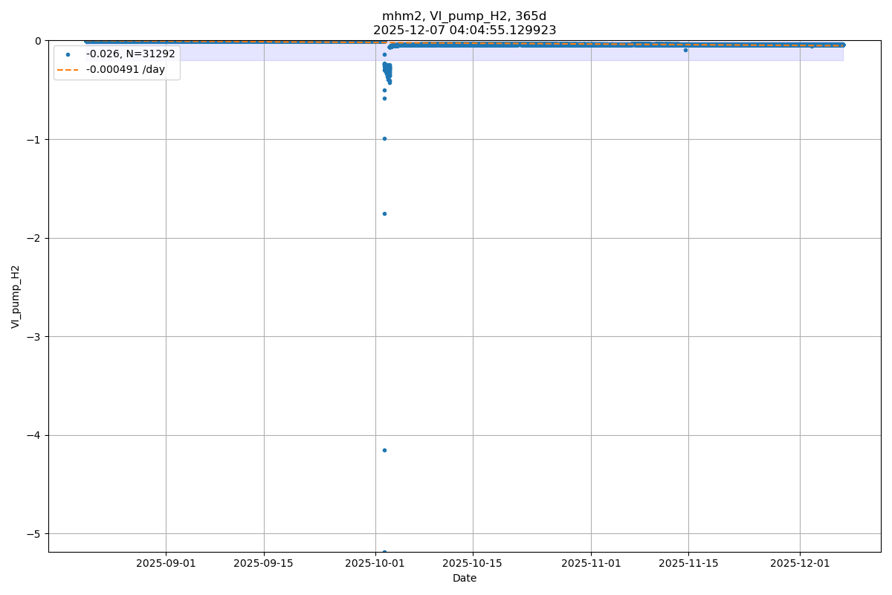892x595 pixels.
Task: Click the x-axis label "Date"
Action: [465, 578]
